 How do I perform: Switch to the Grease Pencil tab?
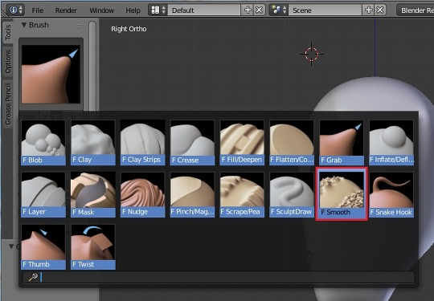click(8, 104)
